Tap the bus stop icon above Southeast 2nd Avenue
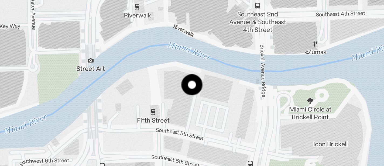384x166 pixels. pos(258,6)
